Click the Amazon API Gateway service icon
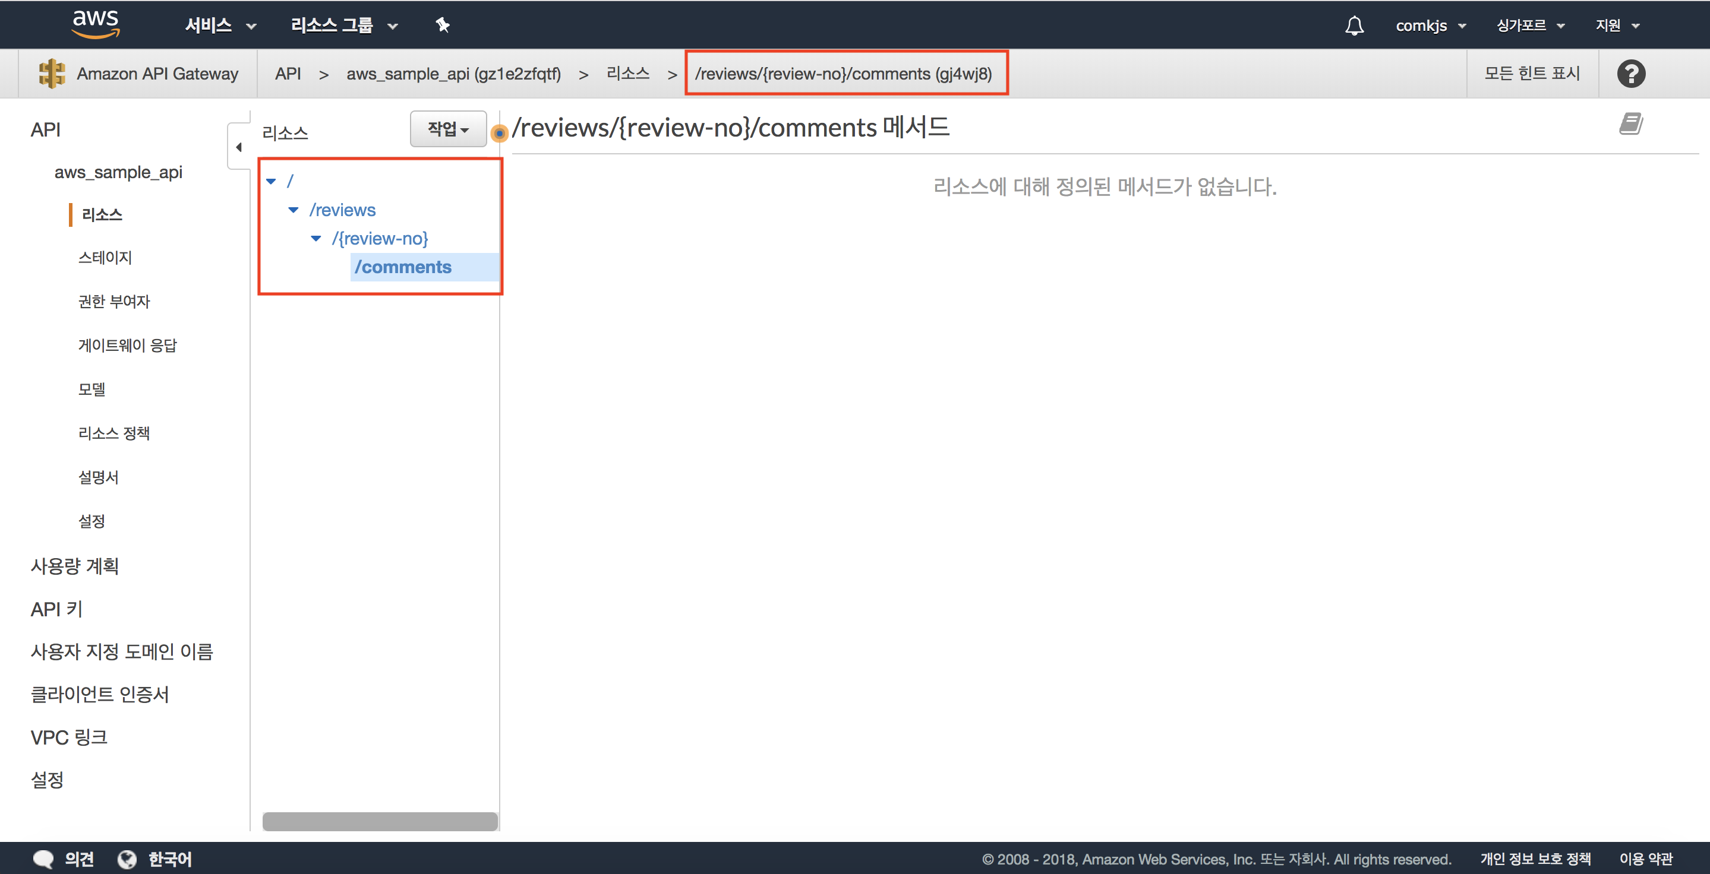The width and height of the screenshot is (1710, 874). tap(51, 74)
